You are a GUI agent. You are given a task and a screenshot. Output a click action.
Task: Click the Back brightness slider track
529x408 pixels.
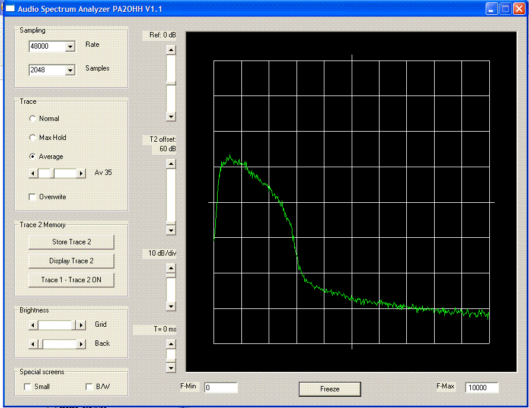click(59, 344)
